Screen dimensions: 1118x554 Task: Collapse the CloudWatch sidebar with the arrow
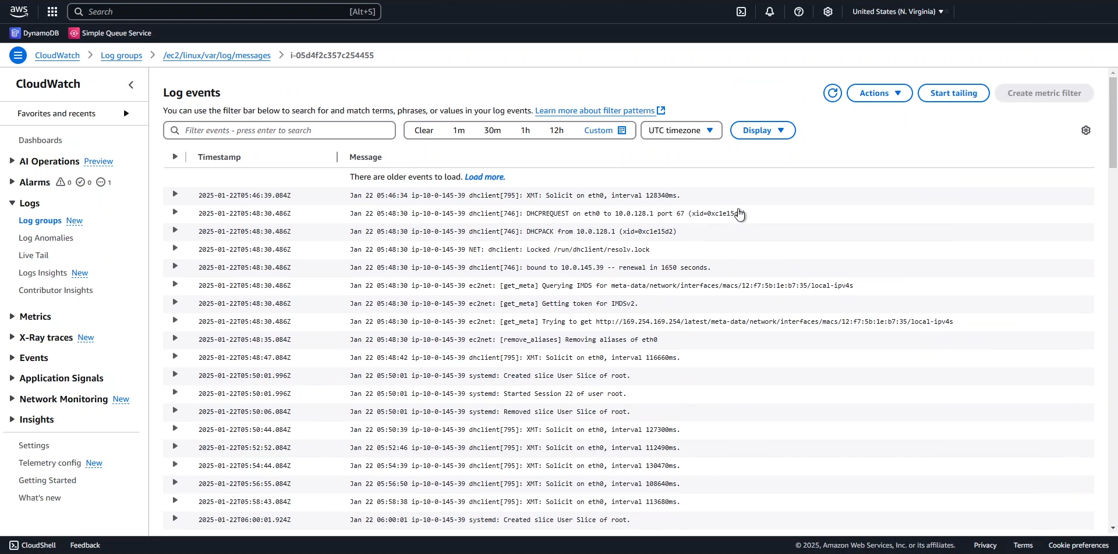pyautogui.click(x=131, y=85)
